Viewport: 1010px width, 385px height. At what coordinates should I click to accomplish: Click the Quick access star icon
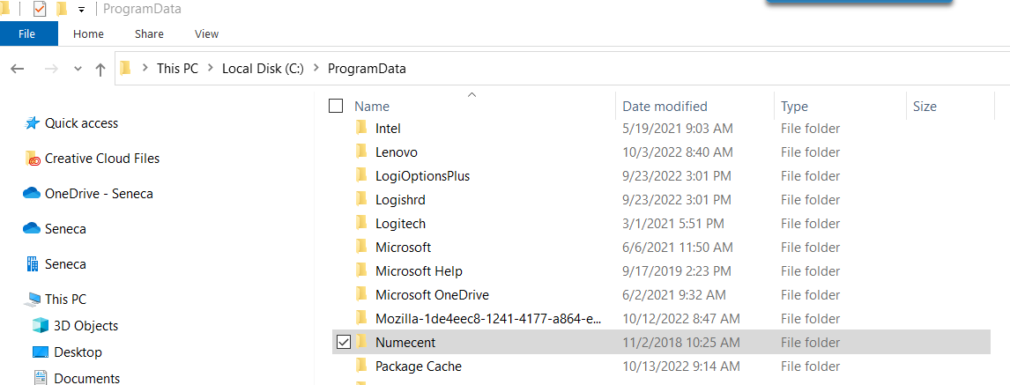[32, 123]
